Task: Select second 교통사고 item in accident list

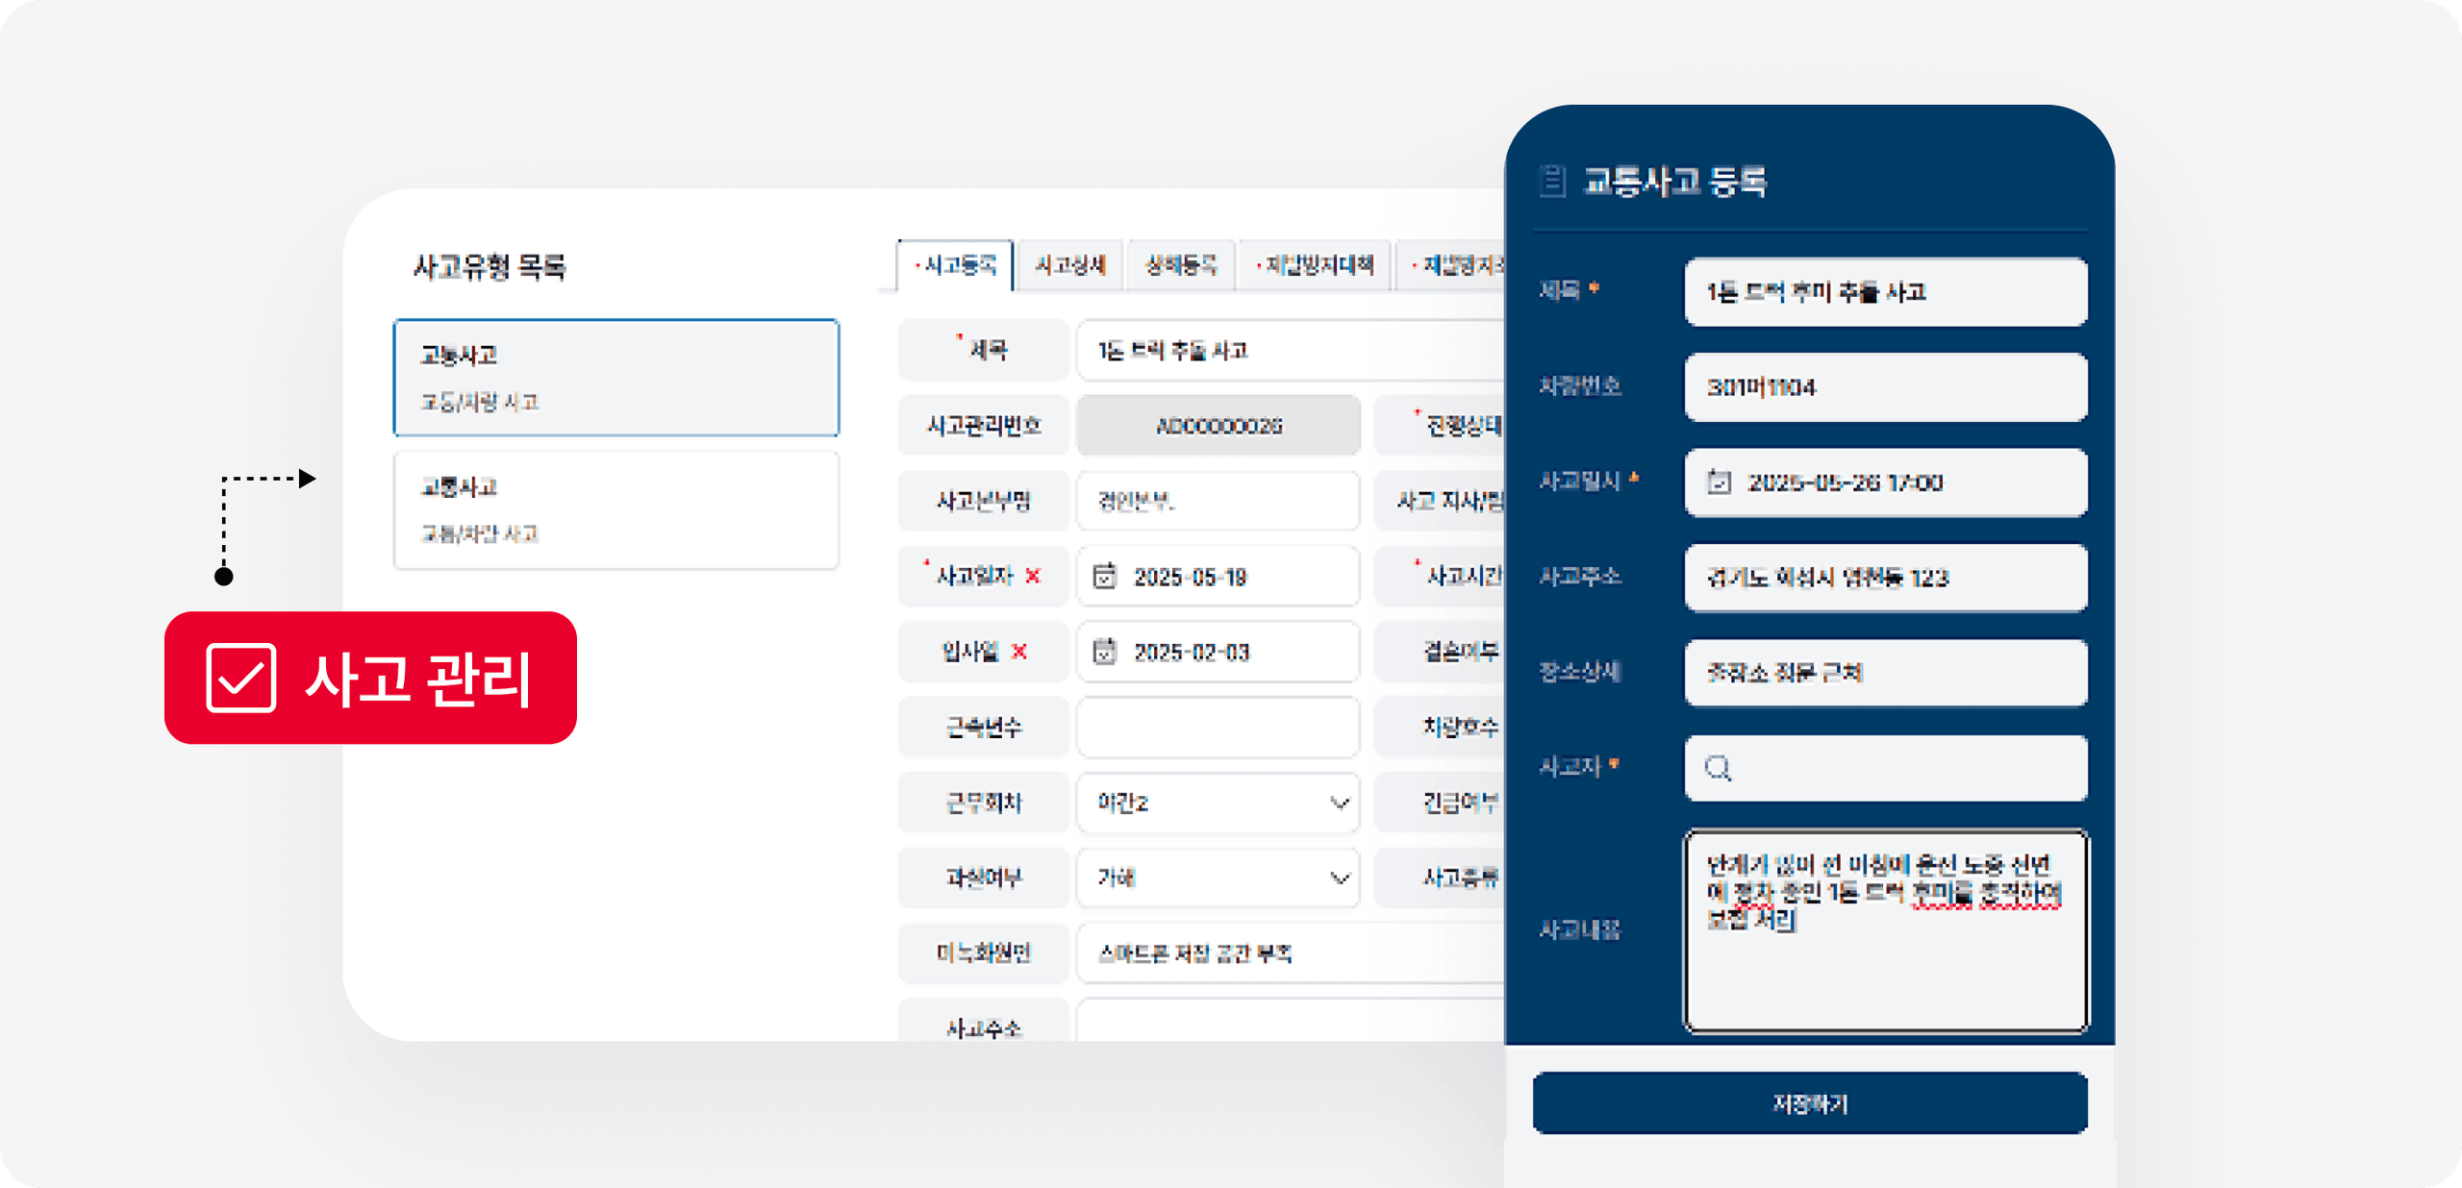Action: (x=616, y=509)
